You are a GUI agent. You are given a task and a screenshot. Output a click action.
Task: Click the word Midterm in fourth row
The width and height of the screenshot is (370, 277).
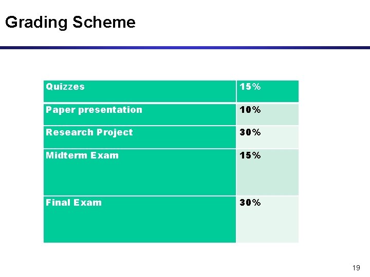[x=66, y=155]
